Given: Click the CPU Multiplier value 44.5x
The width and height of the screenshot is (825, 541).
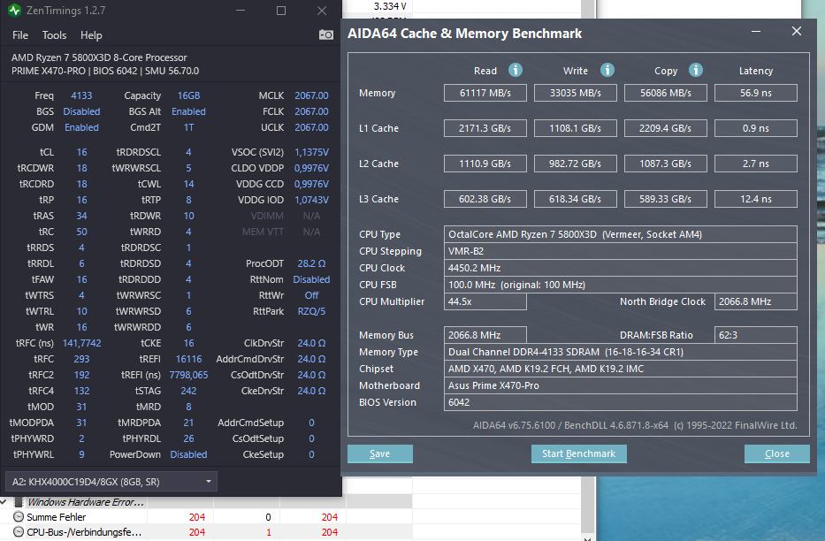Looking at the screenshot, I should 485,301.
